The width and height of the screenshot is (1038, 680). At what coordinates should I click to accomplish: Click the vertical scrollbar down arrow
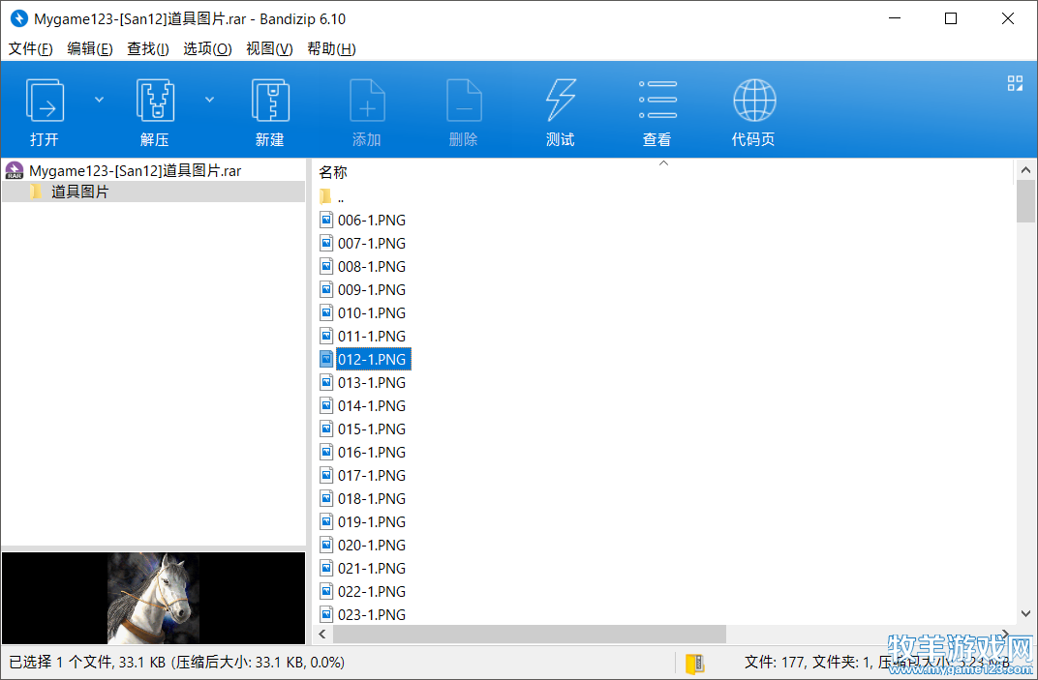pos(1026,613)
